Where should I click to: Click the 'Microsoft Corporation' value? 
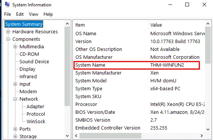point(175,57)
